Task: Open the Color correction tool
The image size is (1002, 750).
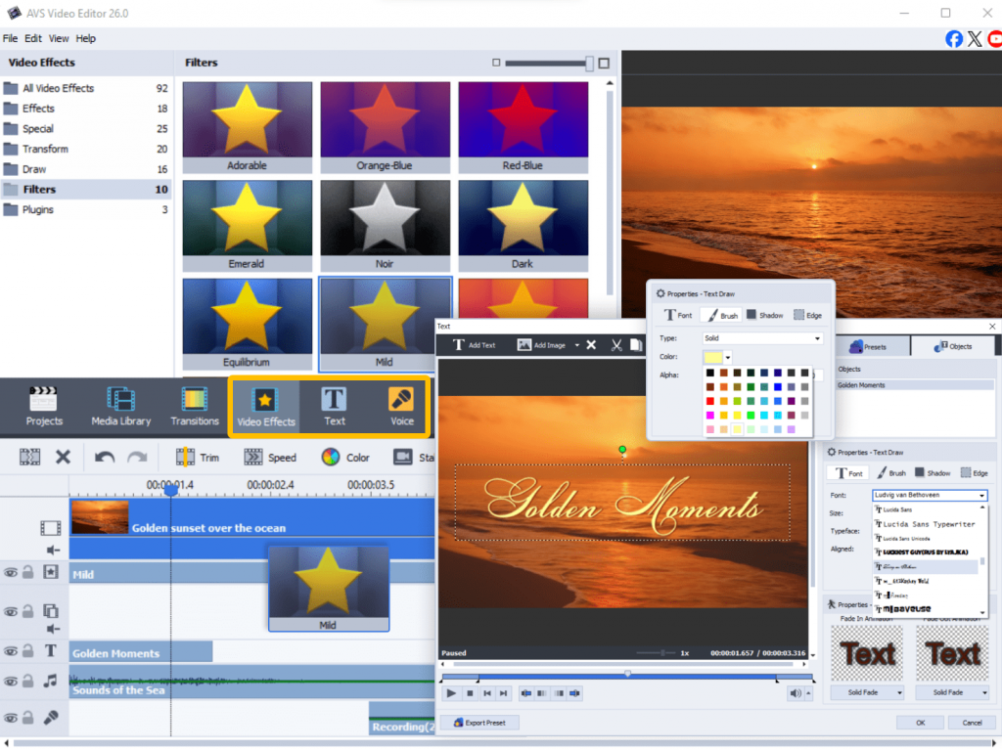Action: pyautogui.click(x=345, y=457)
